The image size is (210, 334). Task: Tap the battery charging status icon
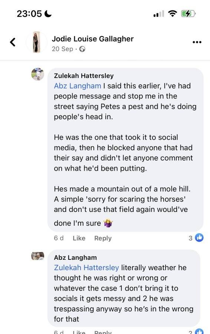[188, 14]
